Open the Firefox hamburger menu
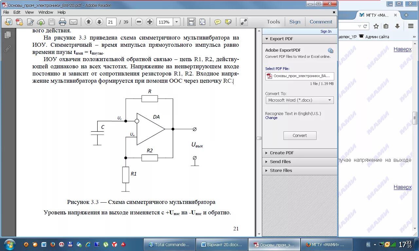 pos(410,26)
